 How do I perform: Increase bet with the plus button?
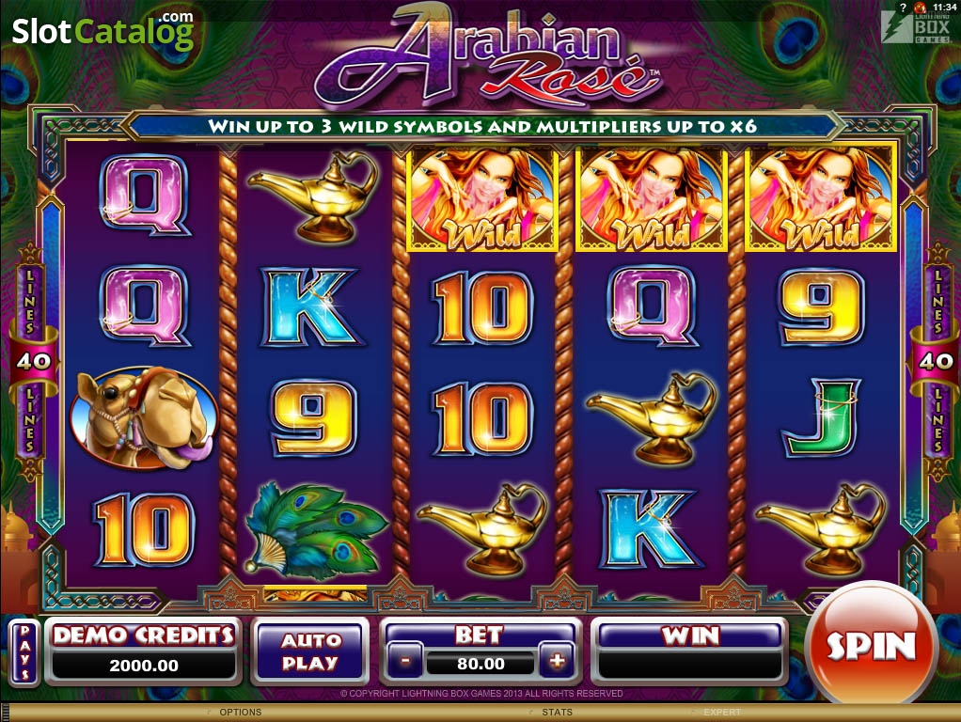coord(557,661)
